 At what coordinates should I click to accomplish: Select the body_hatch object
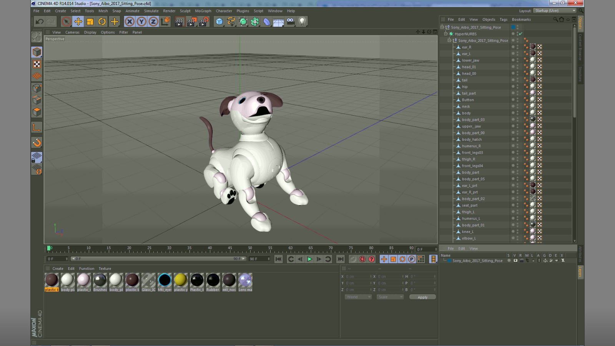point(472,140)
